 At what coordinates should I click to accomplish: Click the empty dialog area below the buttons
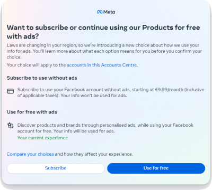point(106,179)
